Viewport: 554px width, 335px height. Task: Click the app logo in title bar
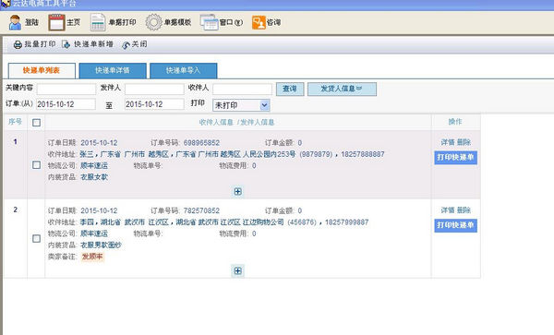click(x=6, y=4)
